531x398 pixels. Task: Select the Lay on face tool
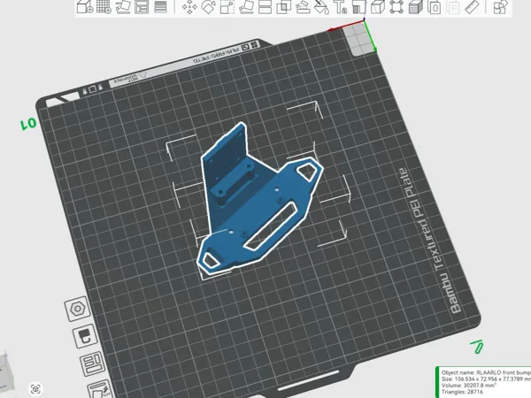pyautogui.click(x=247, y=7)
